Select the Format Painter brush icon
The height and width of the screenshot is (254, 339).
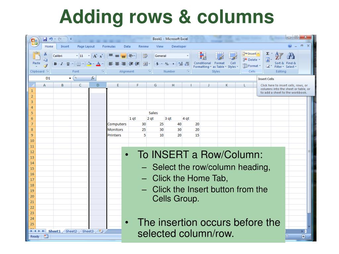point(45,66)
